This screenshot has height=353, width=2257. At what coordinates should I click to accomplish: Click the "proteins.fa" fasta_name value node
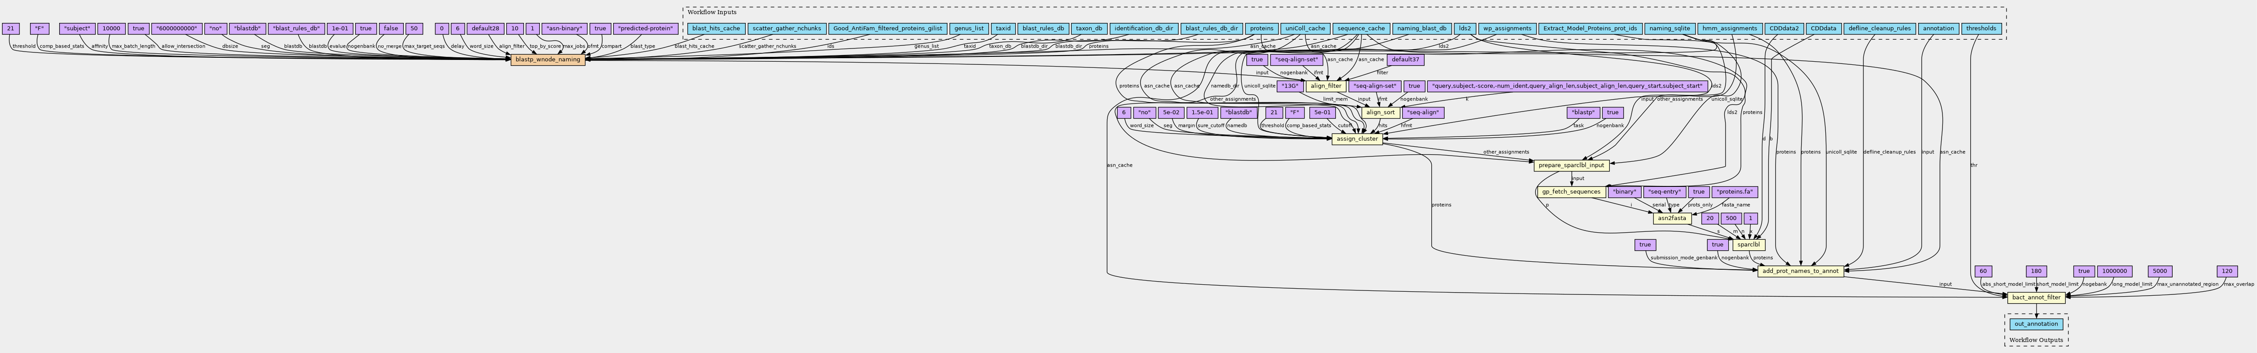click(x=1735, y=191)
